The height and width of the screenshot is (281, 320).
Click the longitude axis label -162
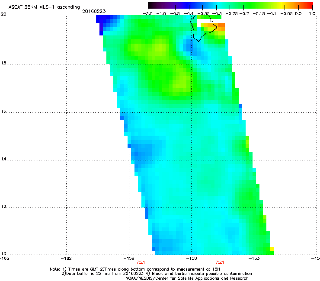click(x=66, y=259)
